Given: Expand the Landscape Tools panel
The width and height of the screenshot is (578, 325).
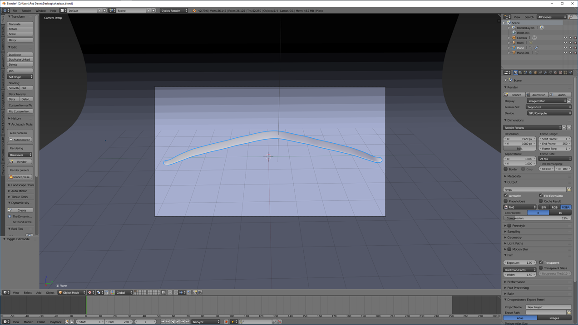Looking at the screenshot, I should click(21, 185).
